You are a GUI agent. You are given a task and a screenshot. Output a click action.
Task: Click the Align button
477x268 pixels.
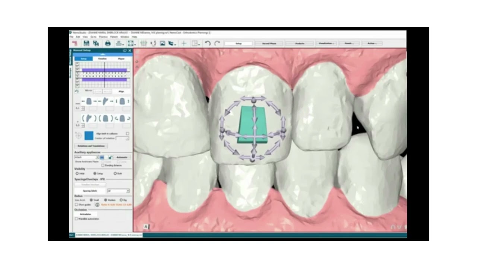point(121,91)
